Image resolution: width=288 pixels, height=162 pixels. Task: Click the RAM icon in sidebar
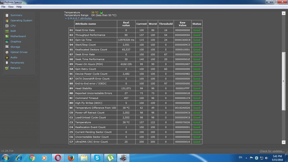(7, 31)
